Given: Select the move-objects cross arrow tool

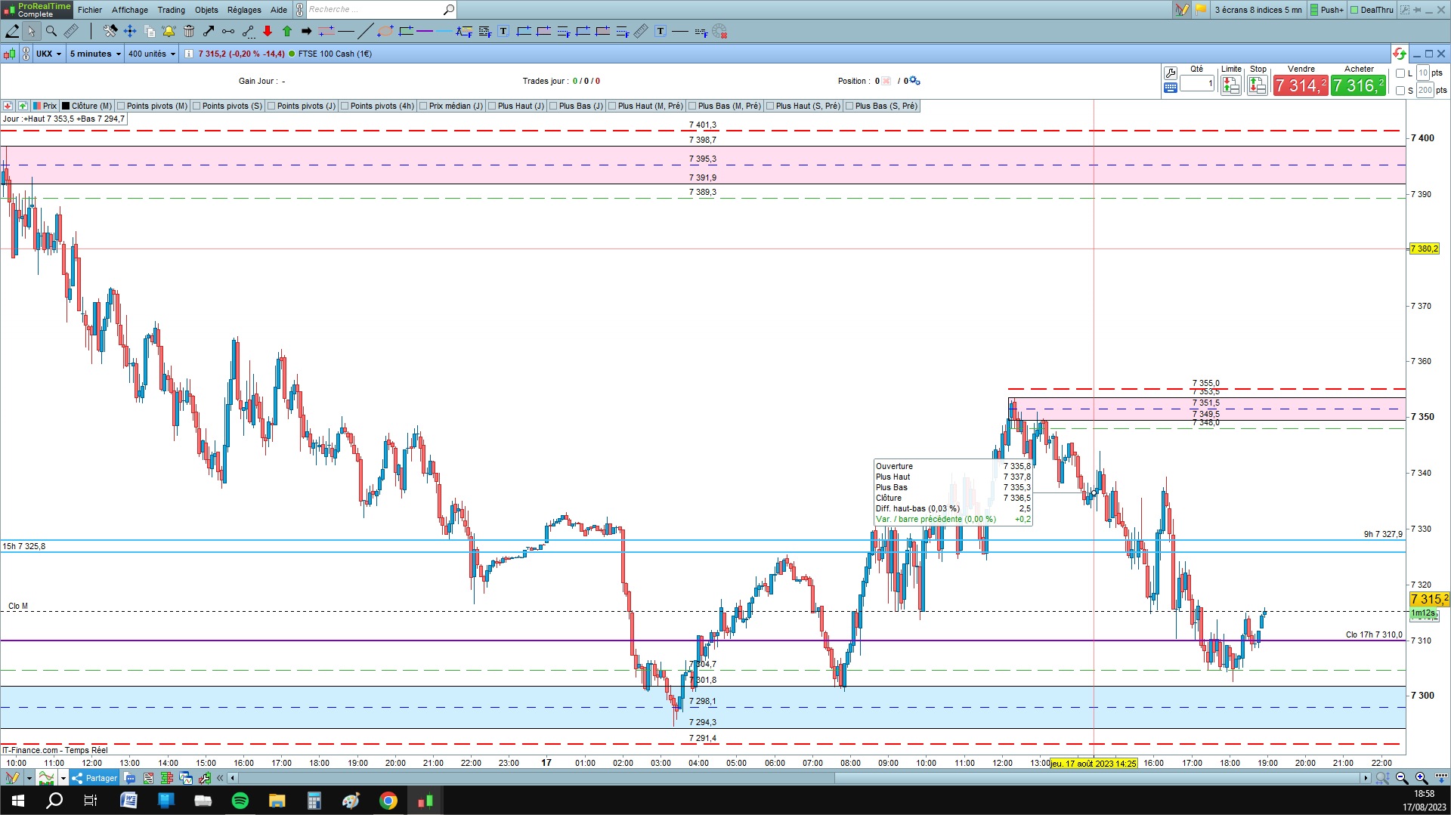Looking at the screenshot, I should tap(129, 31).
